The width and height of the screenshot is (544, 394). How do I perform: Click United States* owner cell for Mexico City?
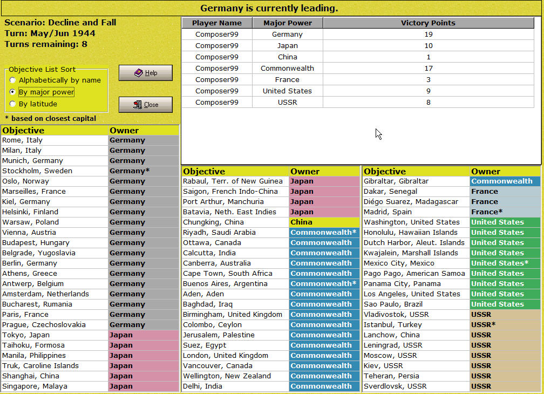tap(505, 263)
